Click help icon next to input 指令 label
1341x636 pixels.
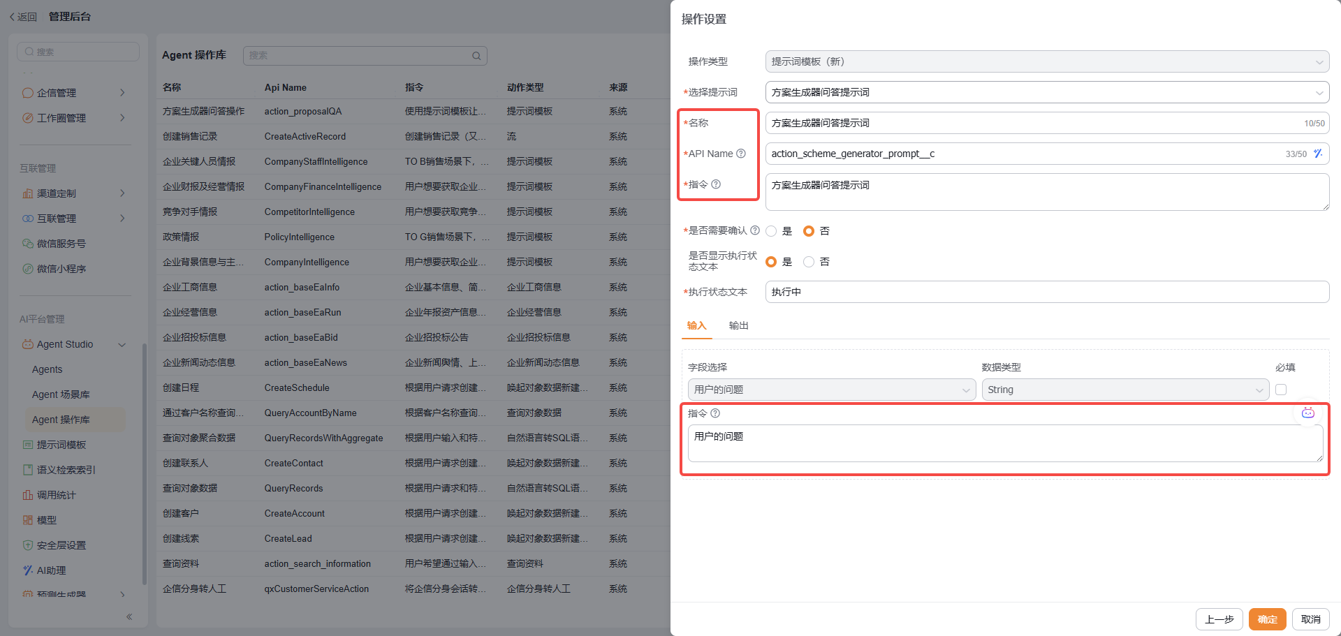pyautogui.click(x=715, y=413)
